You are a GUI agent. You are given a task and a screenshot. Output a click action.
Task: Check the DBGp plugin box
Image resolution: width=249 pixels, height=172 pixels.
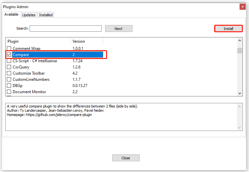pyautogui.click(x=9, y=86)
